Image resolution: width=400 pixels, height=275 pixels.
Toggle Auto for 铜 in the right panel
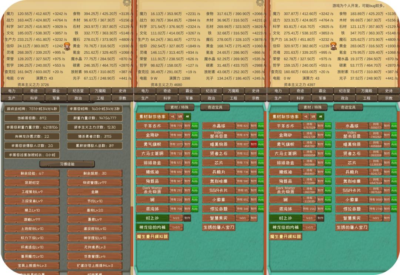[328, 199]
